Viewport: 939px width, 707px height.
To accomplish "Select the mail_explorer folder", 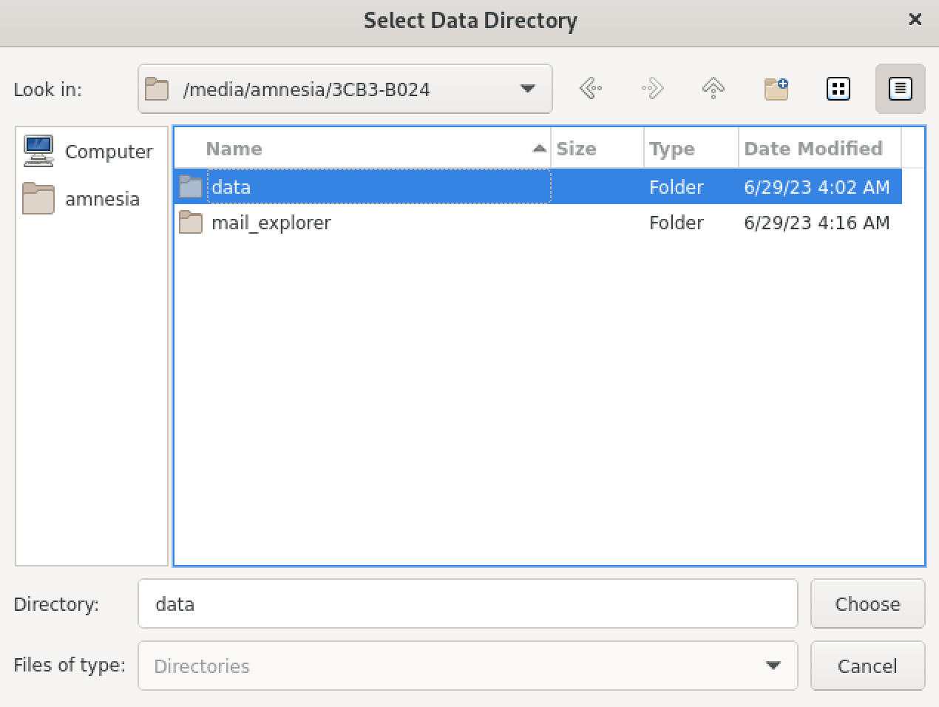I will click(x=271, y=223).
